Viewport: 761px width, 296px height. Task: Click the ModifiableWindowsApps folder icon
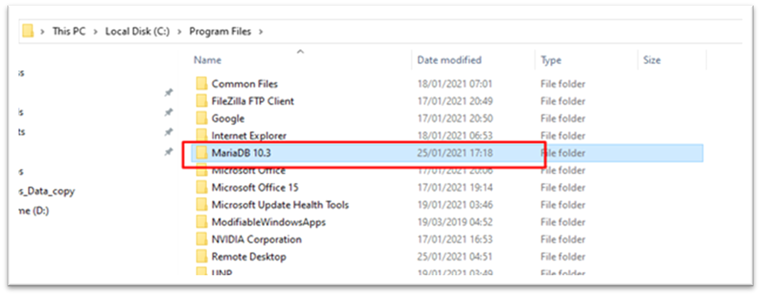(201, 222)
